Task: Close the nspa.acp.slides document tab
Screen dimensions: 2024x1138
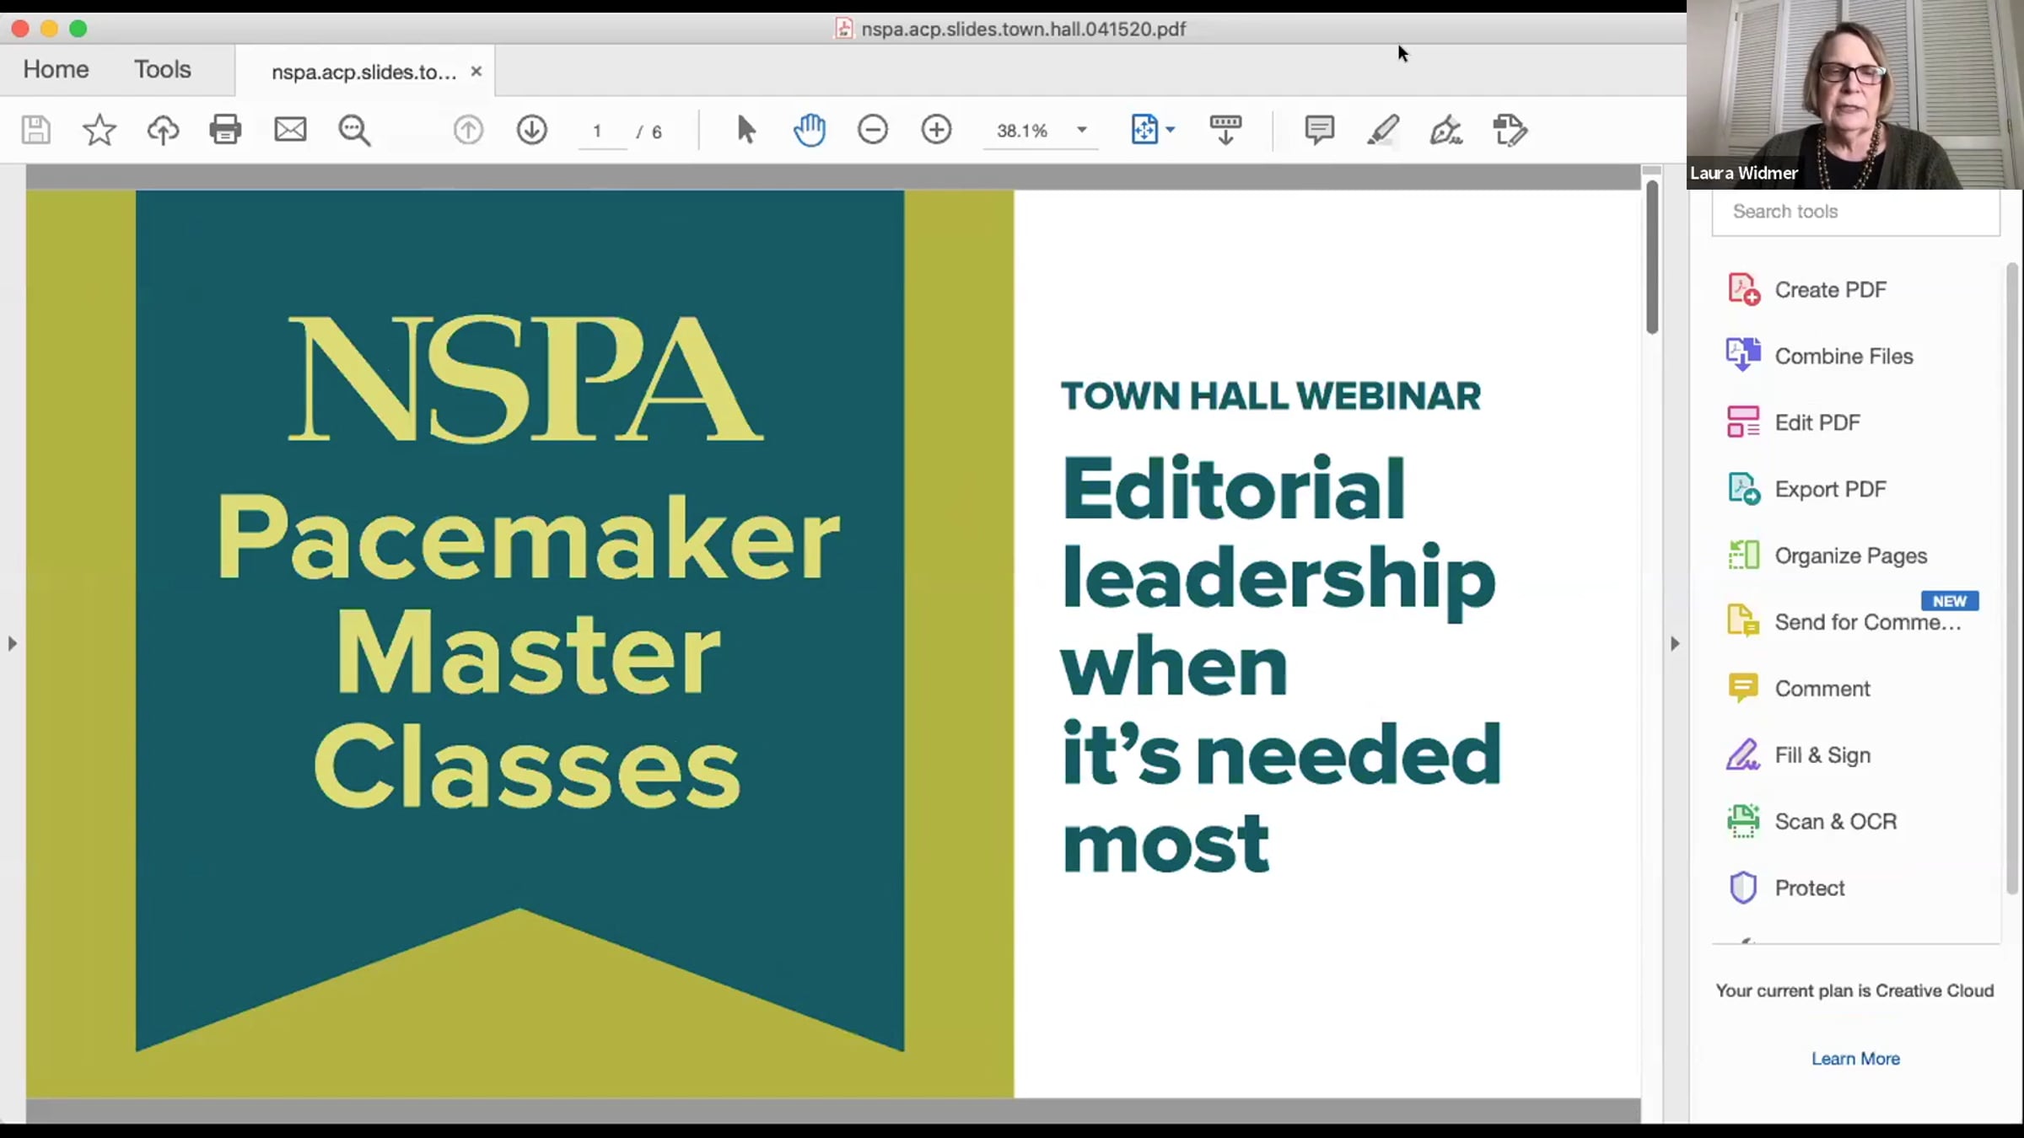Action: pyautogui.click(x=476, y=72)
